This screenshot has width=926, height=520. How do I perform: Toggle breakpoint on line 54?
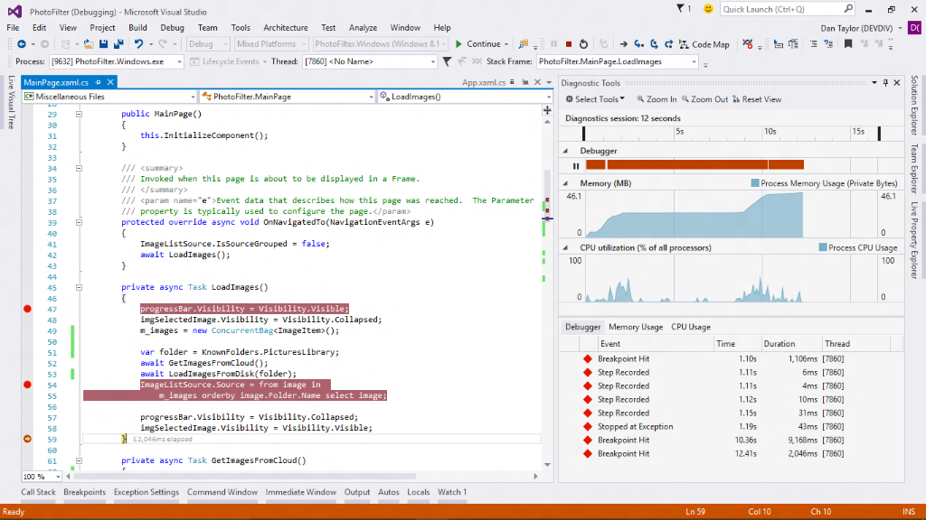tap(27, 385)
